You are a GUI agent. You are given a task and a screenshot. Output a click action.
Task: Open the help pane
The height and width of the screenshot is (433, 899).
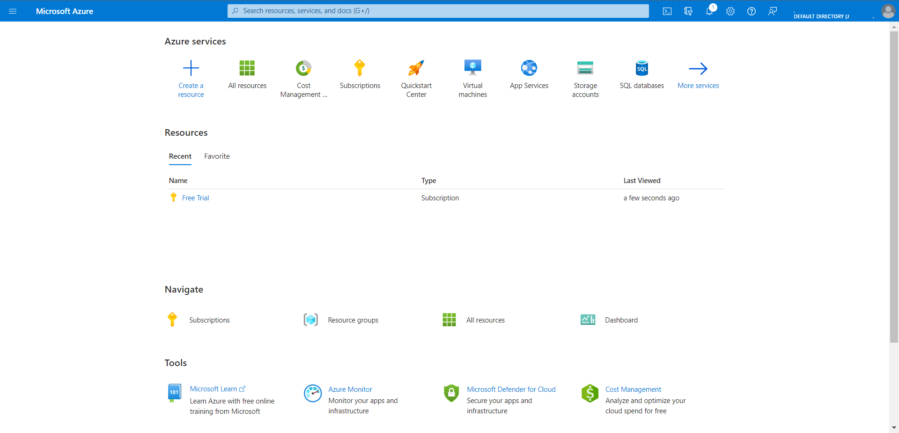[x=751, y=11]
